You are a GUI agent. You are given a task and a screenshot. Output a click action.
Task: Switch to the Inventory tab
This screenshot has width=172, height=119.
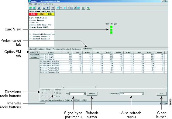tap(67, 49)
